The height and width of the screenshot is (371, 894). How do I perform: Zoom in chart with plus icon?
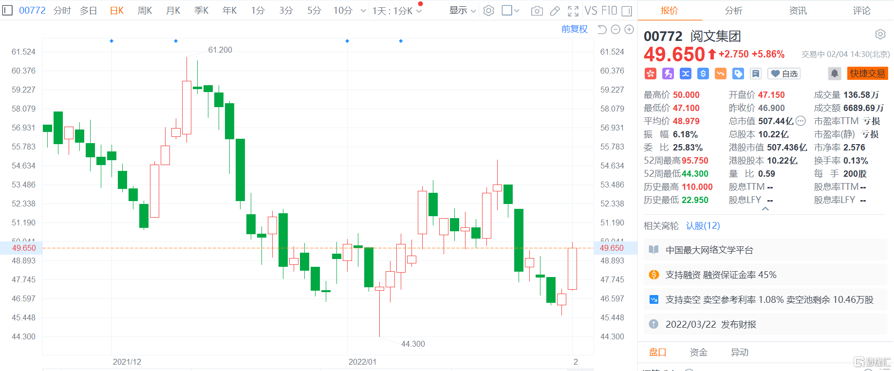point(629,30)
